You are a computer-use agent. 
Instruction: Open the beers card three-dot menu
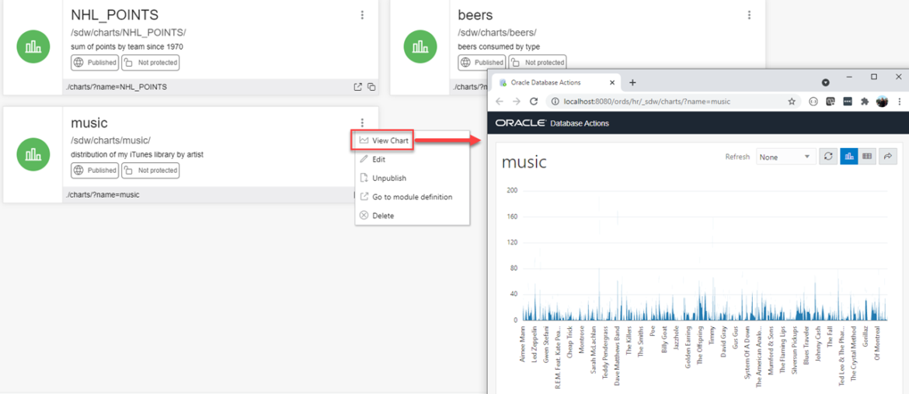point(750,15)
